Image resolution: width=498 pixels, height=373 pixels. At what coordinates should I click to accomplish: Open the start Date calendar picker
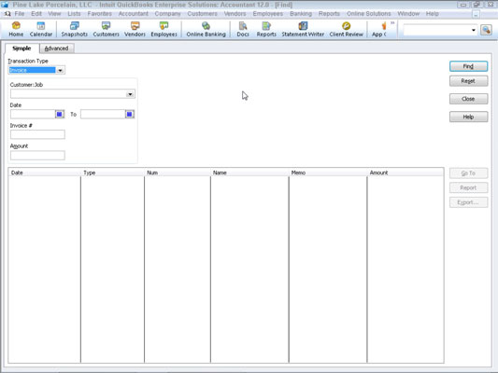tap(60, 114)
